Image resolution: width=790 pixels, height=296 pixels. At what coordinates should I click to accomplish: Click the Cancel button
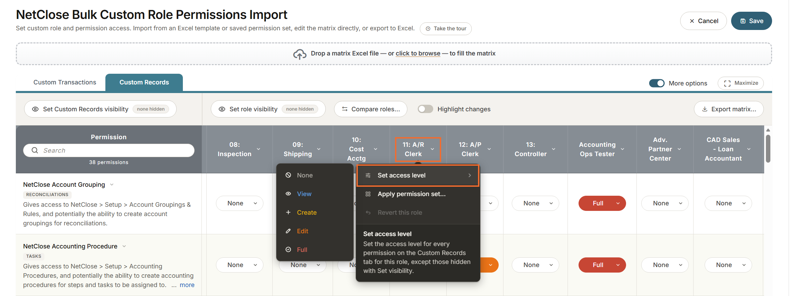pyautogui.click(x=703, y=21)
